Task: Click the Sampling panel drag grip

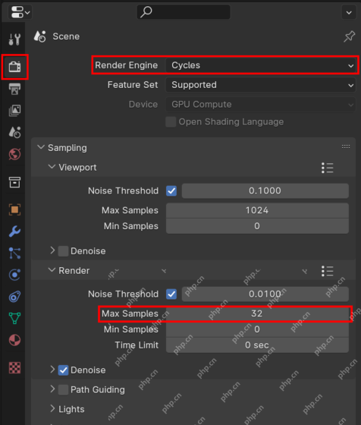Action: tap(346, 146)
